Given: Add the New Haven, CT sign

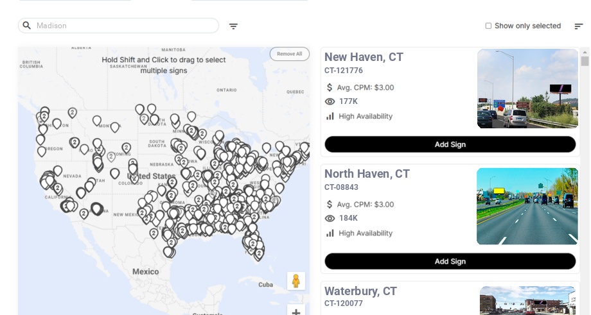Looking at the screenshot, I should (450, 144).
